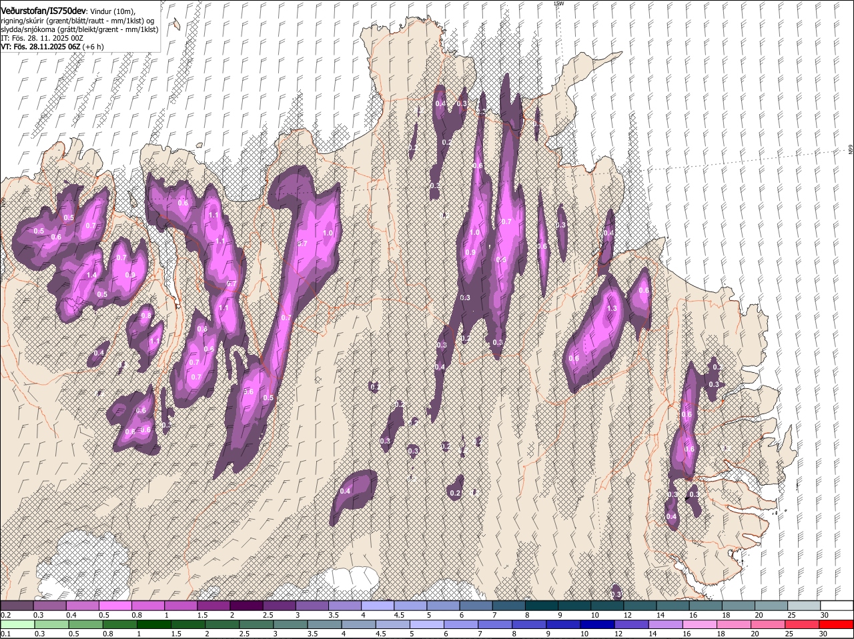Click the '1.4' precipitation value on the map
This screenshot has height=639, width=854.
(x=92, y=275)
